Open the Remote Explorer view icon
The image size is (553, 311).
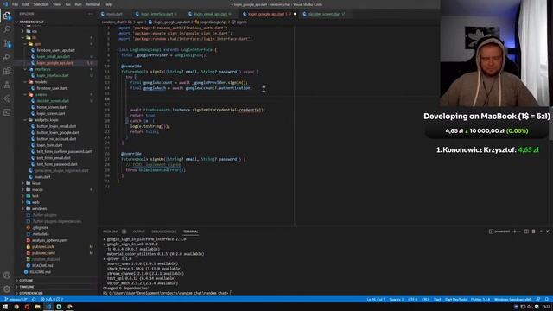tap(7, 112)
